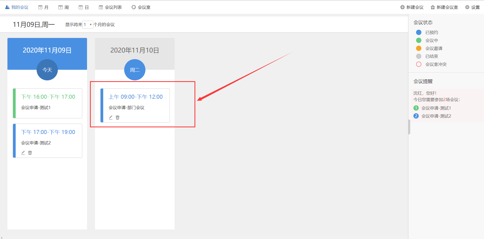The height and width of the screenshot is (239, 484).
Task: Click the room icon beside 会议室
Action: point(134,7)
